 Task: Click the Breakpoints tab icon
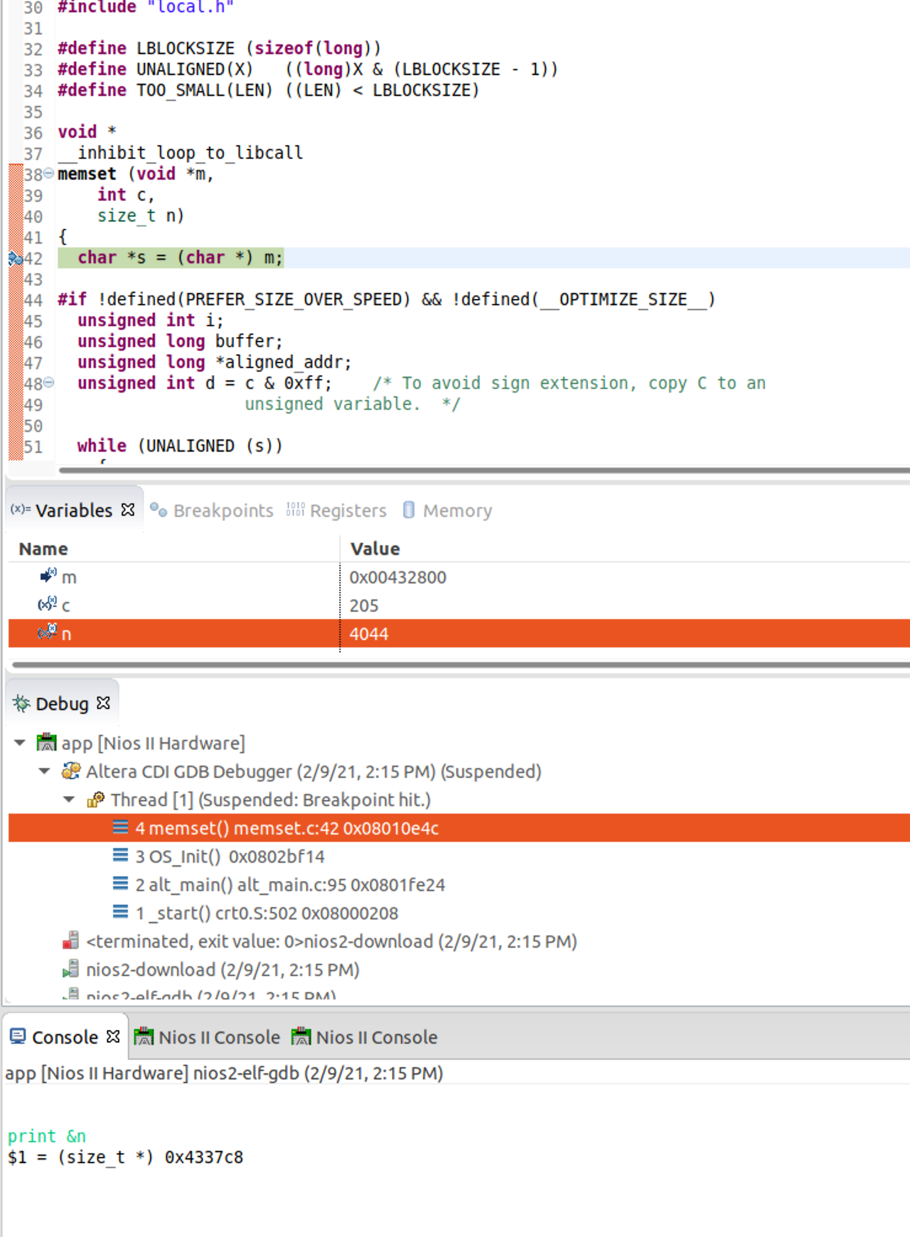159,510
